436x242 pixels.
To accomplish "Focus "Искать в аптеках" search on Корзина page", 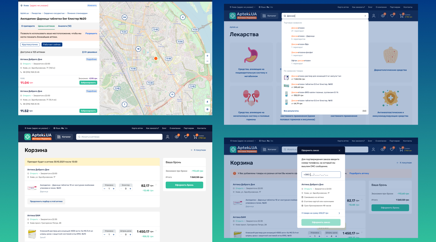I will pos(119,137).
